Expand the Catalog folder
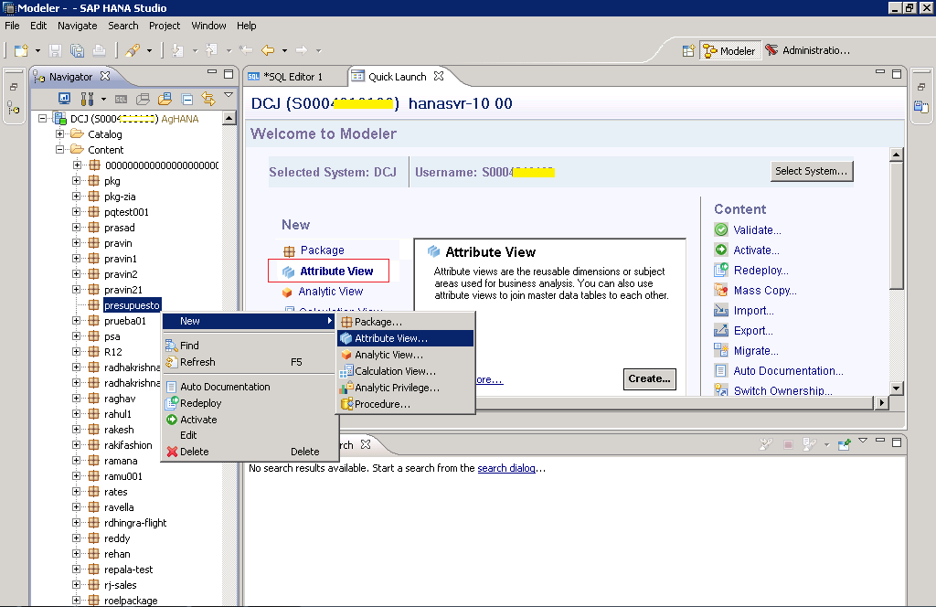936x607 pixels. point(60,134)
